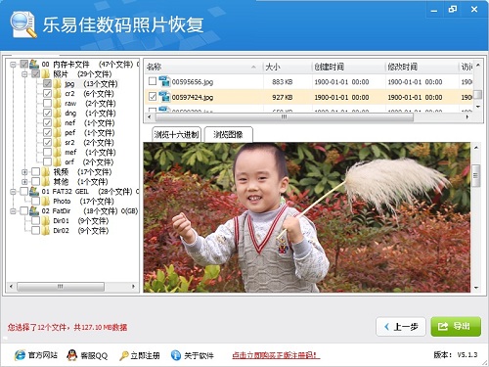Switch to the 浏览十六进制 tab
This screenshot has height=367, width=489.
pos(176,134)
